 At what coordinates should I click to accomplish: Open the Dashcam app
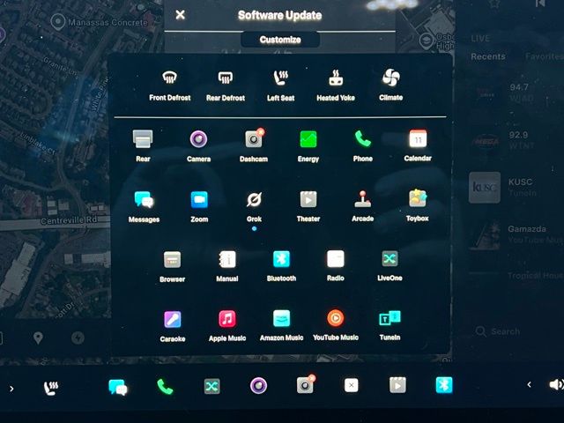pyautogui.click(x=254, y=139)
